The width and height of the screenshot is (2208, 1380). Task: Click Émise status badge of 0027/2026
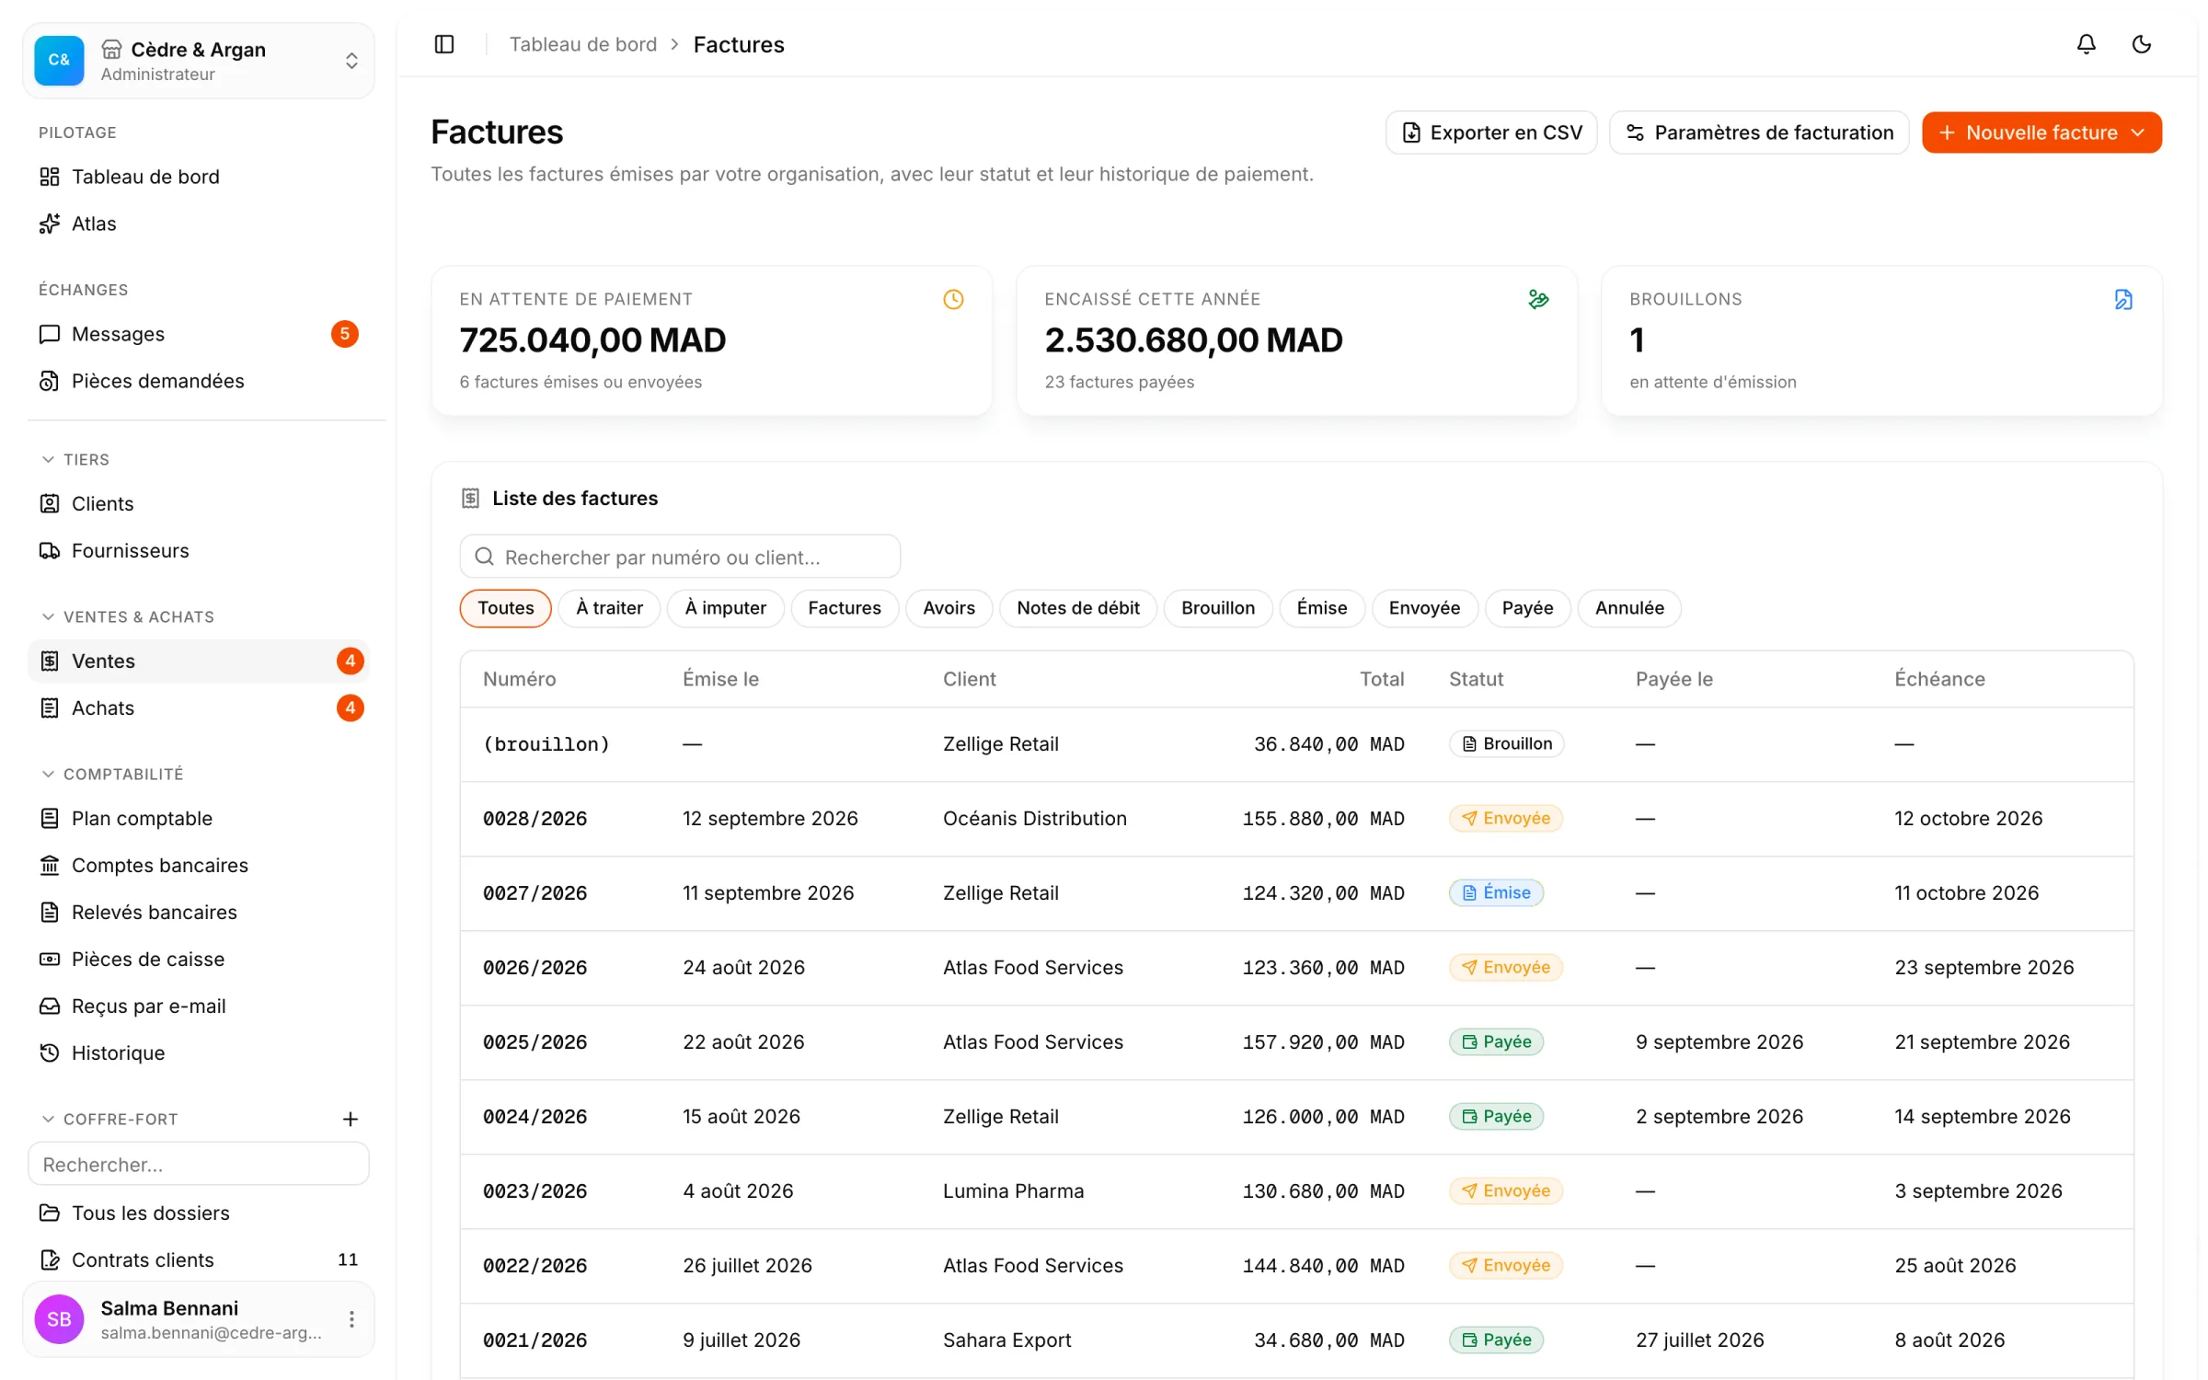point(1496,892)
